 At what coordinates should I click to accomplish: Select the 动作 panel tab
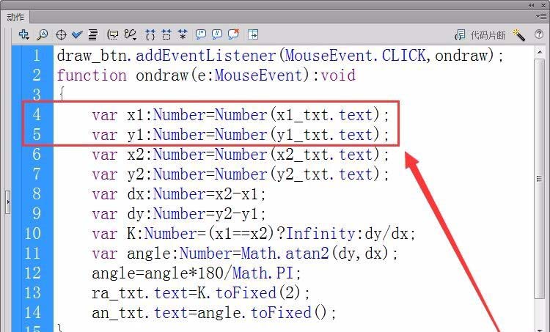click(x=15, y=17)
